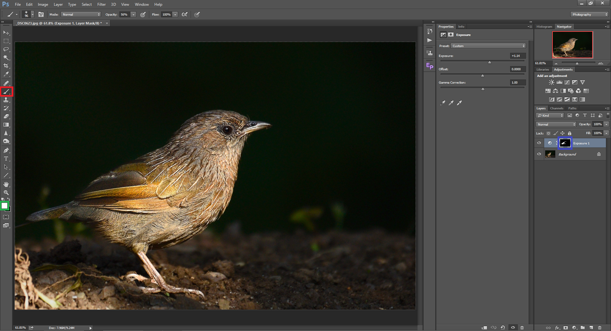Click the Exposure value field

(518, 56)
